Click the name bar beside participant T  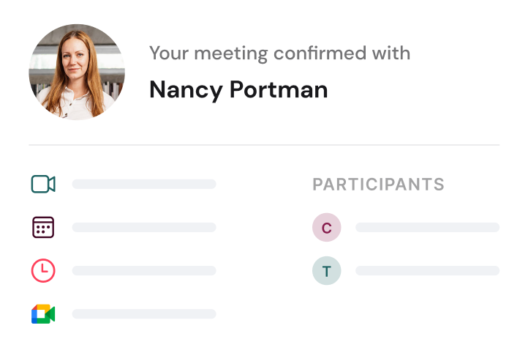tap(427, 271)
